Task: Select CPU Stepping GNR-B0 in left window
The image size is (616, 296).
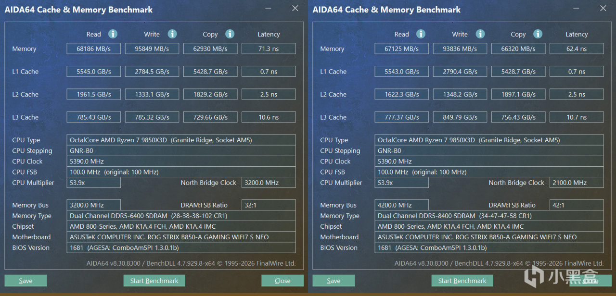Action: [x=181, y=151]
